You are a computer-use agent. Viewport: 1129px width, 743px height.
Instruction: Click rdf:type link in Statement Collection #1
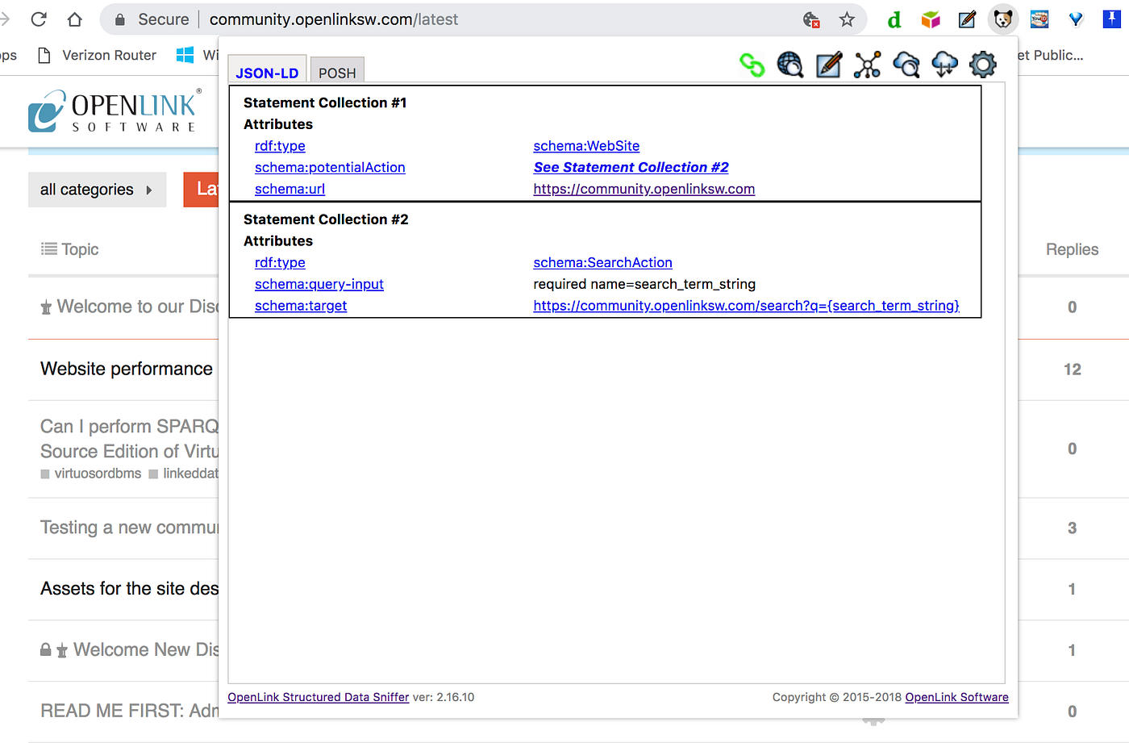(280, 146)
